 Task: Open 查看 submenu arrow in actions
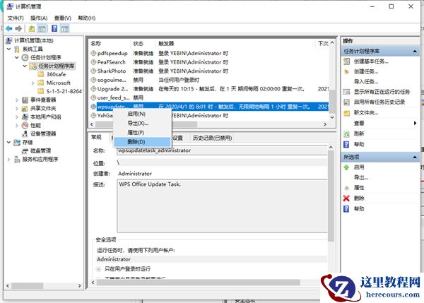415,124
